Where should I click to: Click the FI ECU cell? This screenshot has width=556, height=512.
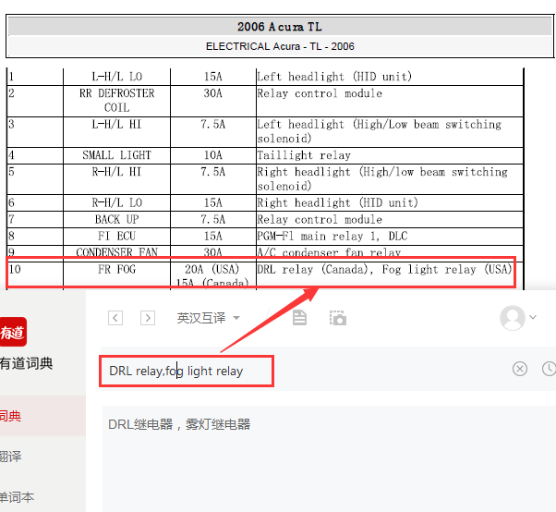(x=116, y=237)
